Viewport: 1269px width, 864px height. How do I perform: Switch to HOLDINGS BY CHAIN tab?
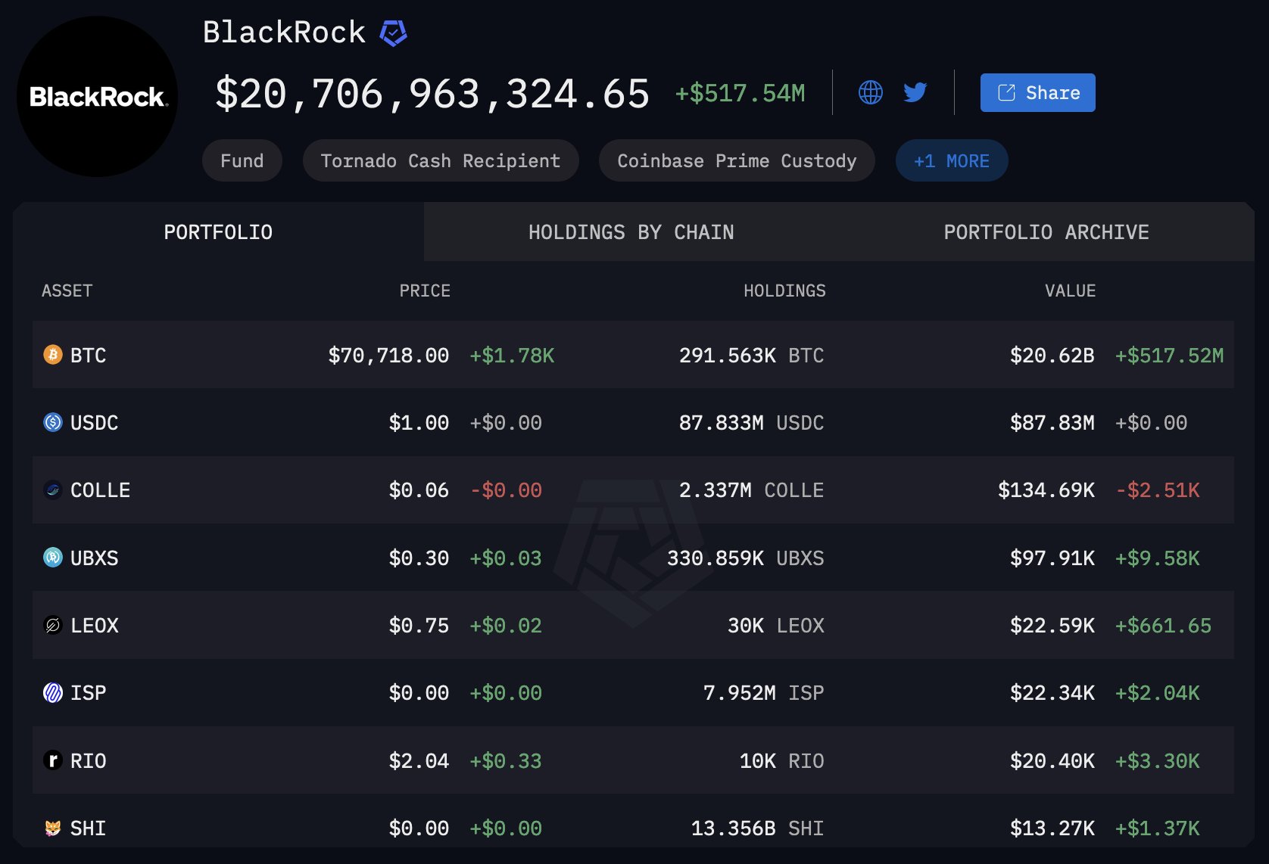[x=631, y=232]
